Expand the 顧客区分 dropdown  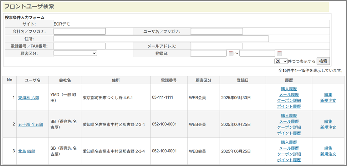75,53
